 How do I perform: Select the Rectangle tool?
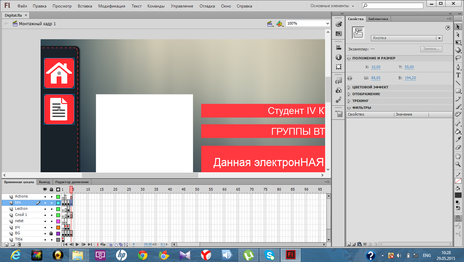pos(458,91)
